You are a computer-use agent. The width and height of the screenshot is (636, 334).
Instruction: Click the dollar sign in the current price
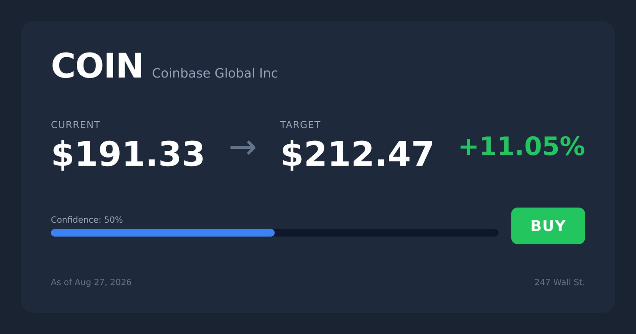(63, 154)
